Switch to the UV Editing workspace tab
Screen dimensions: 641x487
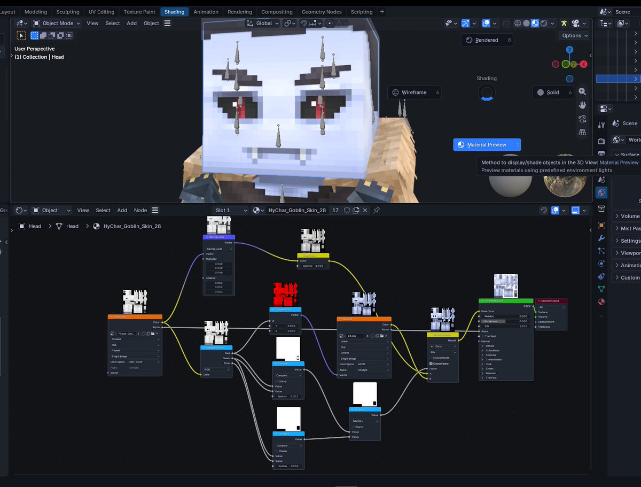pos(101,12)
